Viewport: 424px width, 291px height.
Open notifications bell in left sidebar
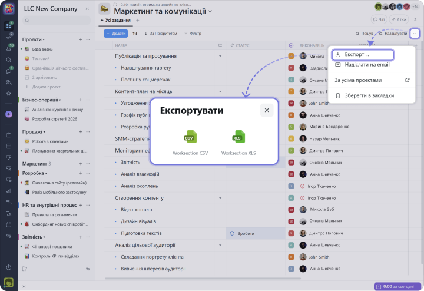point(9,48)
